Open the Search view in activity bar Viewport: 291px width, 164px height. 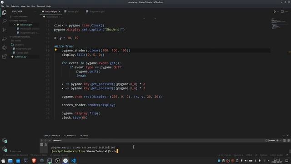4,21
